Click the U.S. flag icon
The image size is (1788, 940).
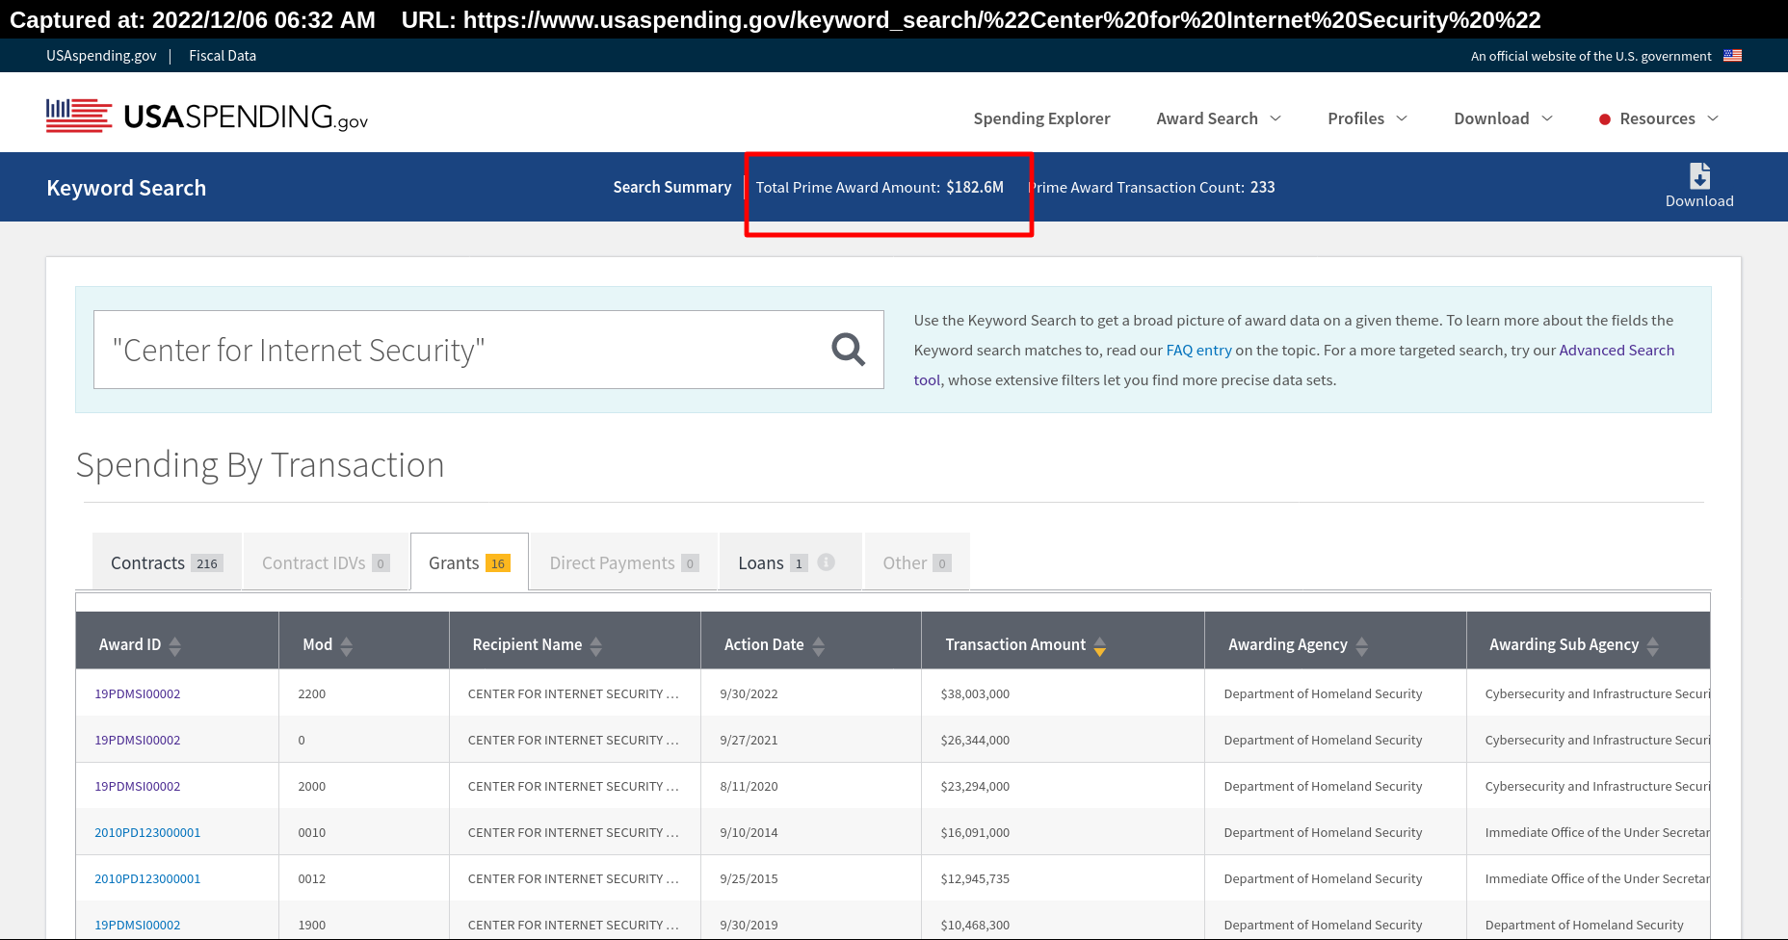coord(1732,56)
